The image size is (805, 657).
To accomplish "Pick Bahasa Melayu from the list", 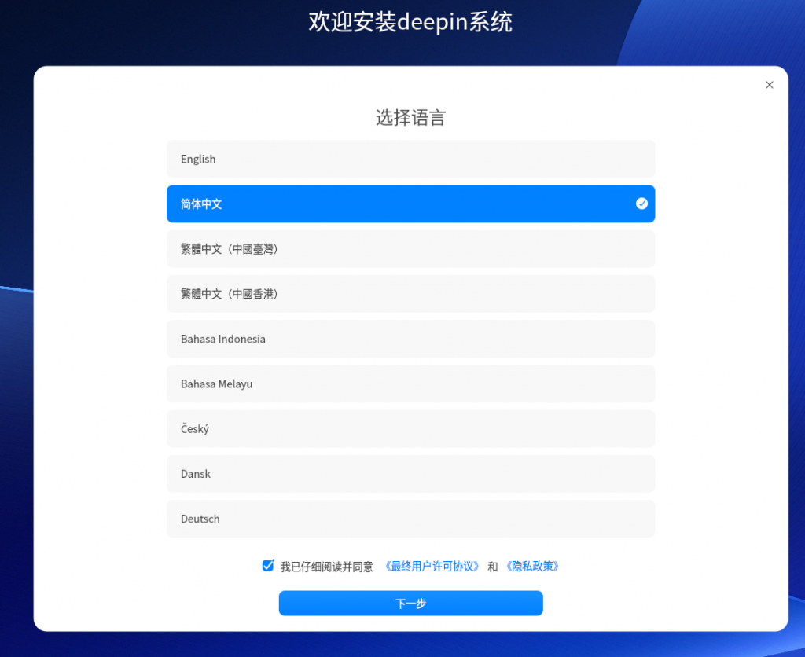I will (x=410, y=384).
